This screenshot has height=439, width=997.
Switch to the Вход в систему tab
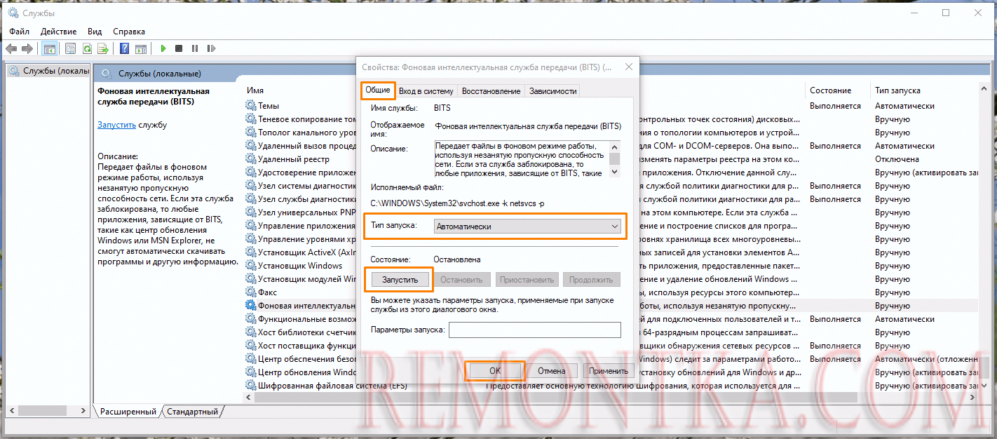428,90
